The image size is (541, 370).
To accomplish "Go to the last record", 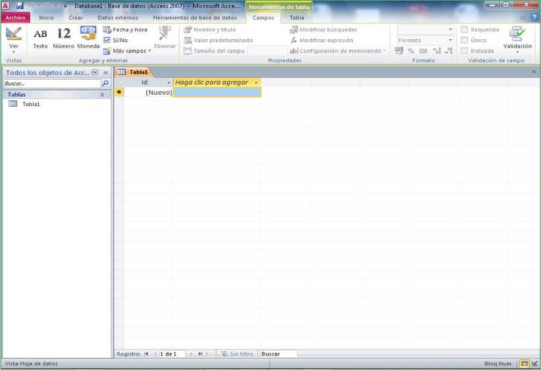I will click(200, 354).
